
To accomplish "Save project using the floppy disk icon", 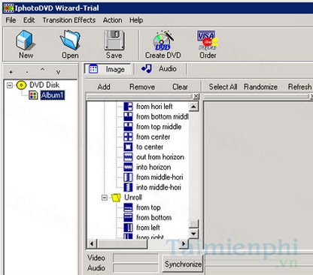I will [114, 40].
